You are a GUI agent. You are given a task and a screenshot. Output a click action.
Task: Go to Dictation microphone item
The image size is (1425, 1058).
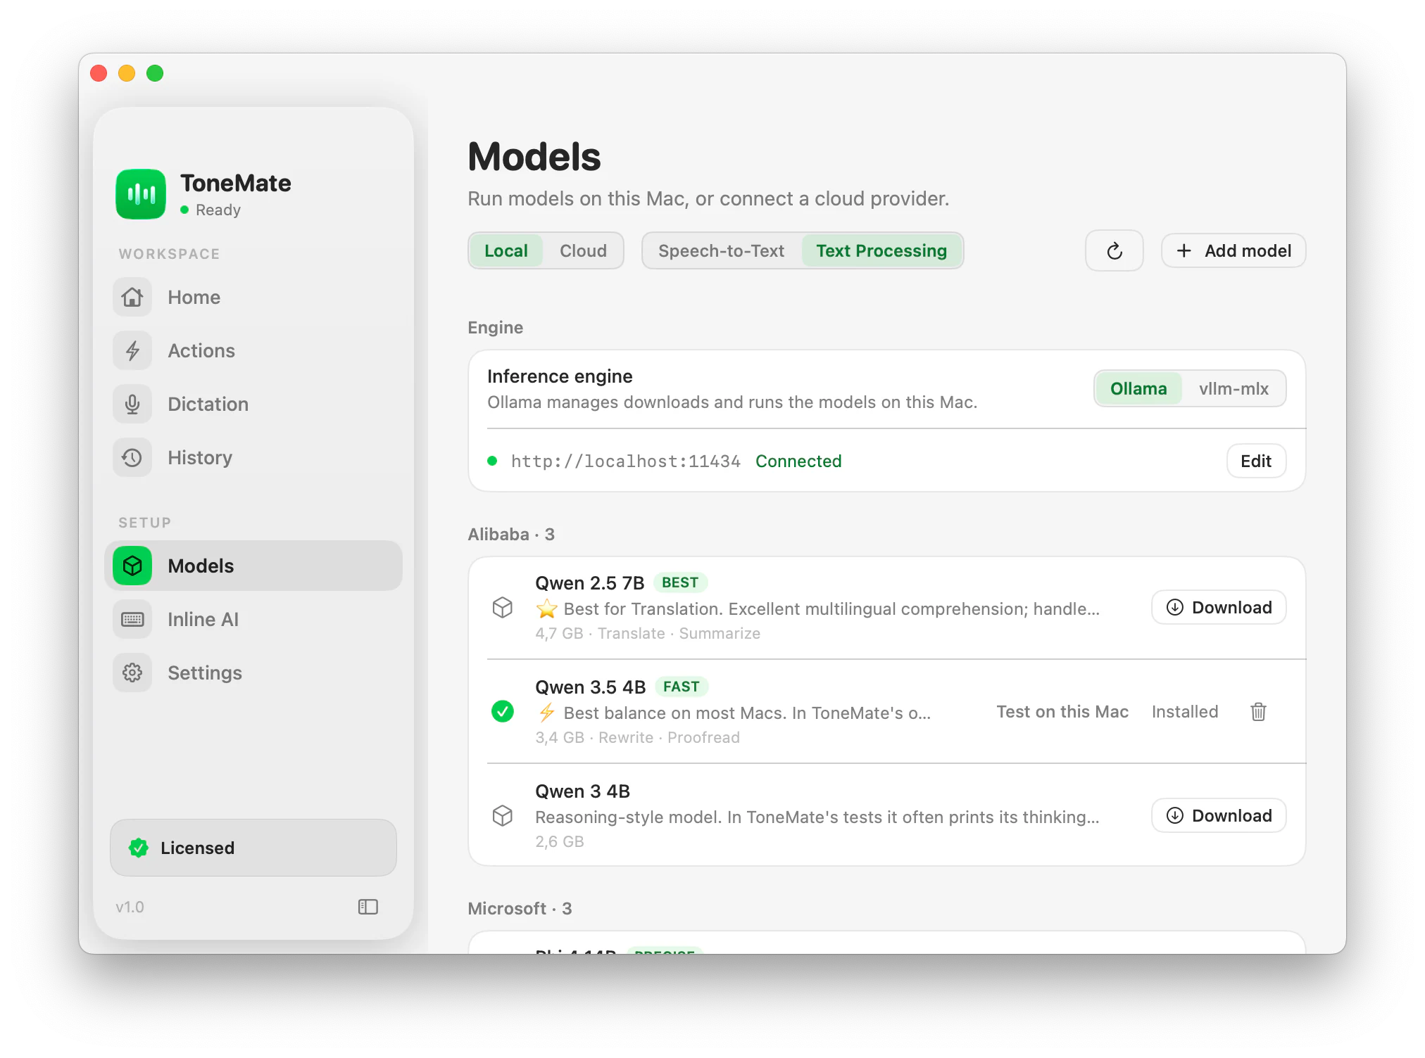[253, 404]
